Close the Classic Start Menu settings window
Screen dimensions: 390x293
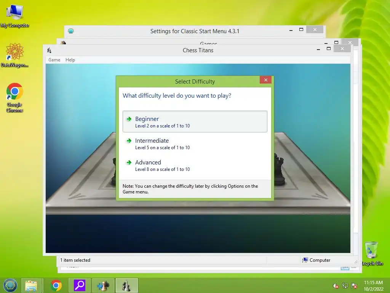pos(315,30)
